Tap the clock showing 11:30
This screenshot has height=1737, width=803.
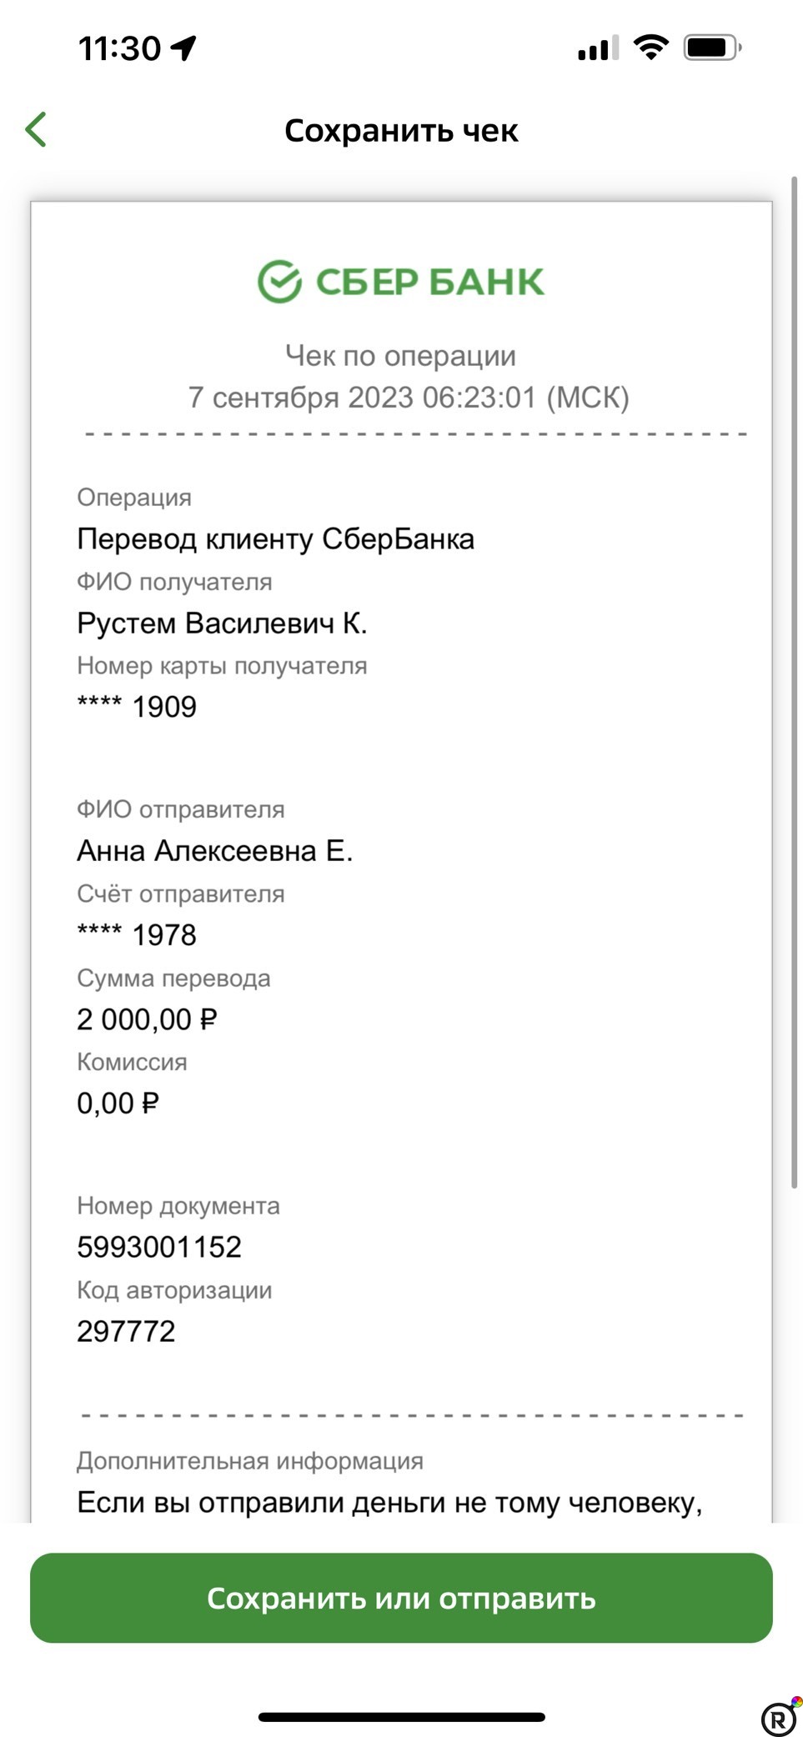[x=121, y=48]
